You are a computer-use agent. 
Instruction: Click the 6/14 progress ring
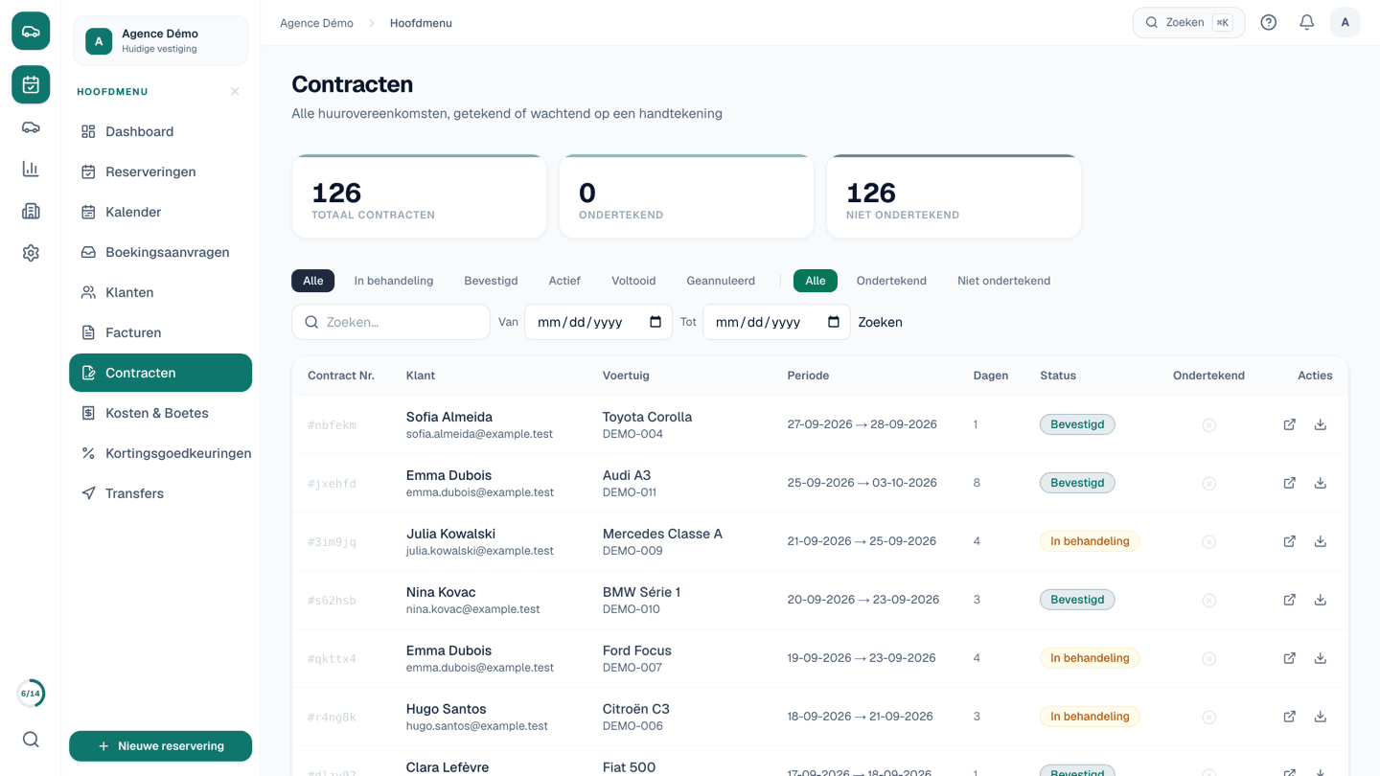pos(31,694)
